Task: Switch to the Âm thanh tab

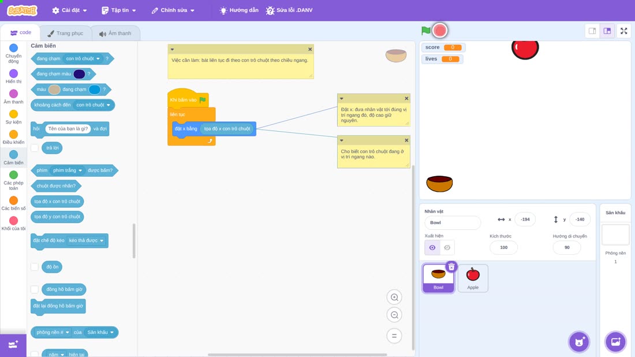Action: pos(115,34)
